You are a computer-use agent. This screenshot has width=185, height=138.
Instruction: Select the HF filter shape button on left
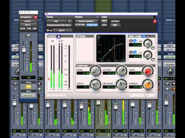pyautogui.click(x=131, y=41)
